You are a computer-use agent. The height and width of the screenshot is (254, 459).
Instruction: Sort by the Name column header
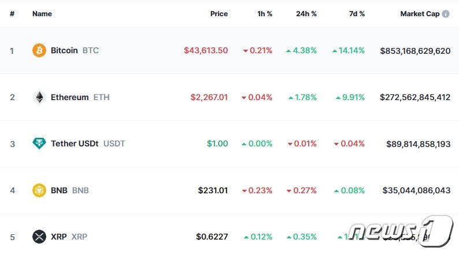(x=42, y=14)
